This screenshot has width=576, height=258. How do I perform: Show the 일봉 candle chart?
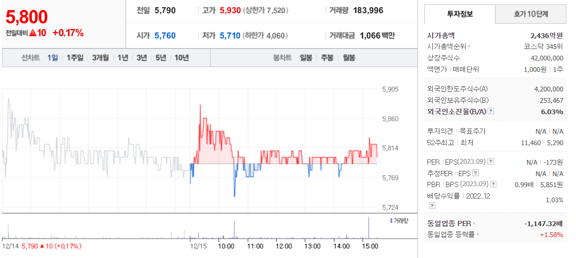[306, 58]
